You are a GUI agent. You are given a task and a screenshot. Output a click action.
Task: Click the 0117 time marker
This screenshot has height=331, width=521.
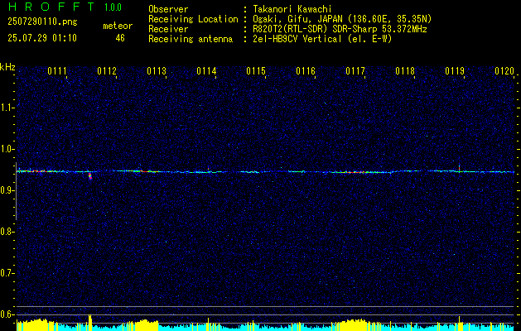(x=355, y=71)
